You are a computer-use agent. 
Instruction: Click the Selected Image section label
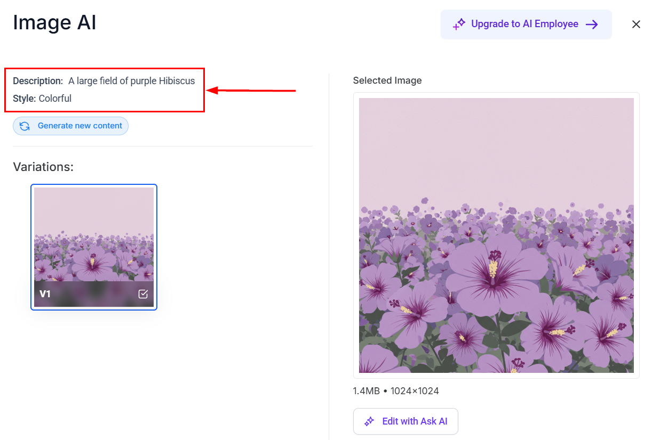point(387,80)
